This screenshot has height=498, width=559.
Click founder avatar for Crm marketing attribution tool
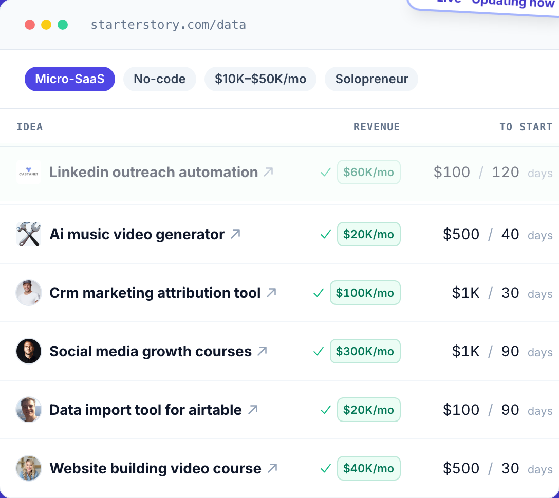(x=29, y=293)
